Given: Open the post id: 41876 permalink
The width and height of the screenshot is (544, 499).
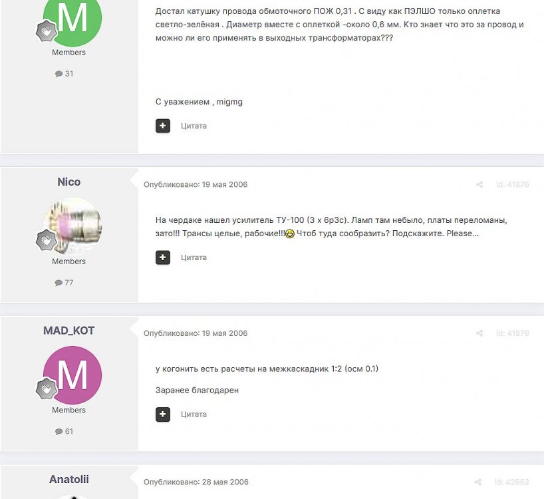Looking at the screenshot, I should coord(513,184).
